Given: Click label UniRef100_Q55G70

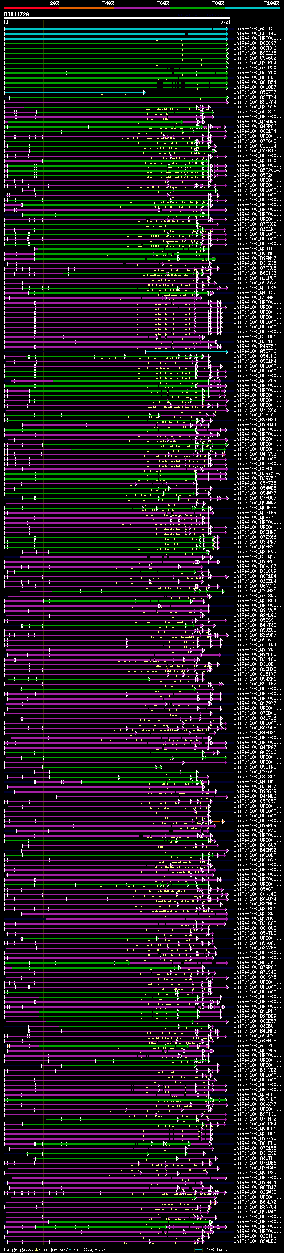Looking at the screenshot, I should [255, 160].
